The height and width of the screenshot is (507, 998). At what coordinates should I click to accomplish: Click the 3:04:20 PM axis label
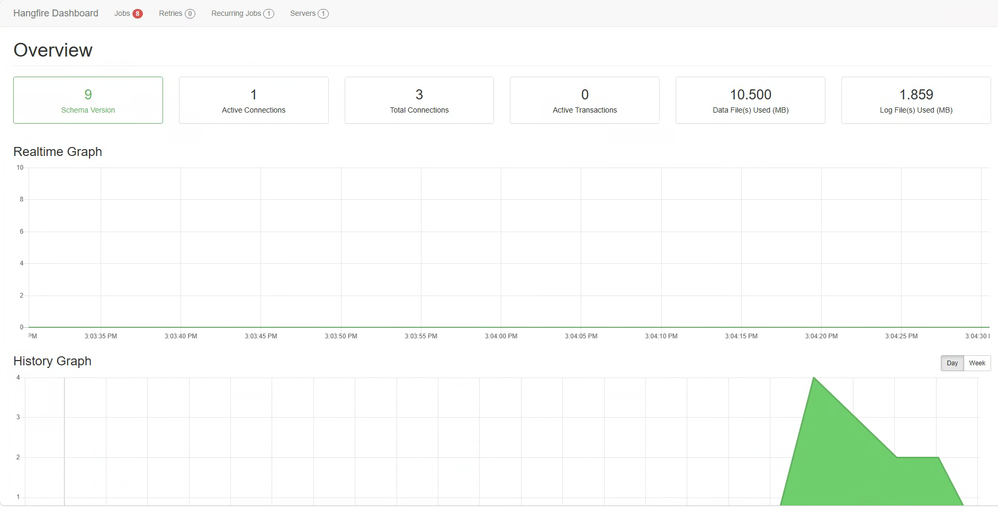(x=821, y=336)
